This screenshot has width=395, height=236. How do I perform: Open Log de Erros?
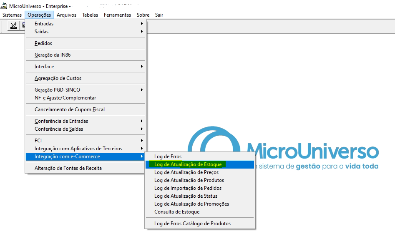click(200, 157)
